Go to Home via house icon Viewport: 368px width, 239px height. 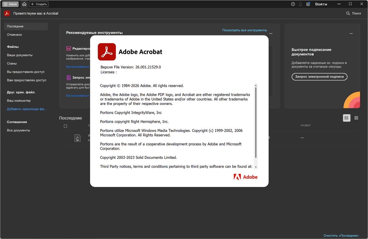(24, 4)
